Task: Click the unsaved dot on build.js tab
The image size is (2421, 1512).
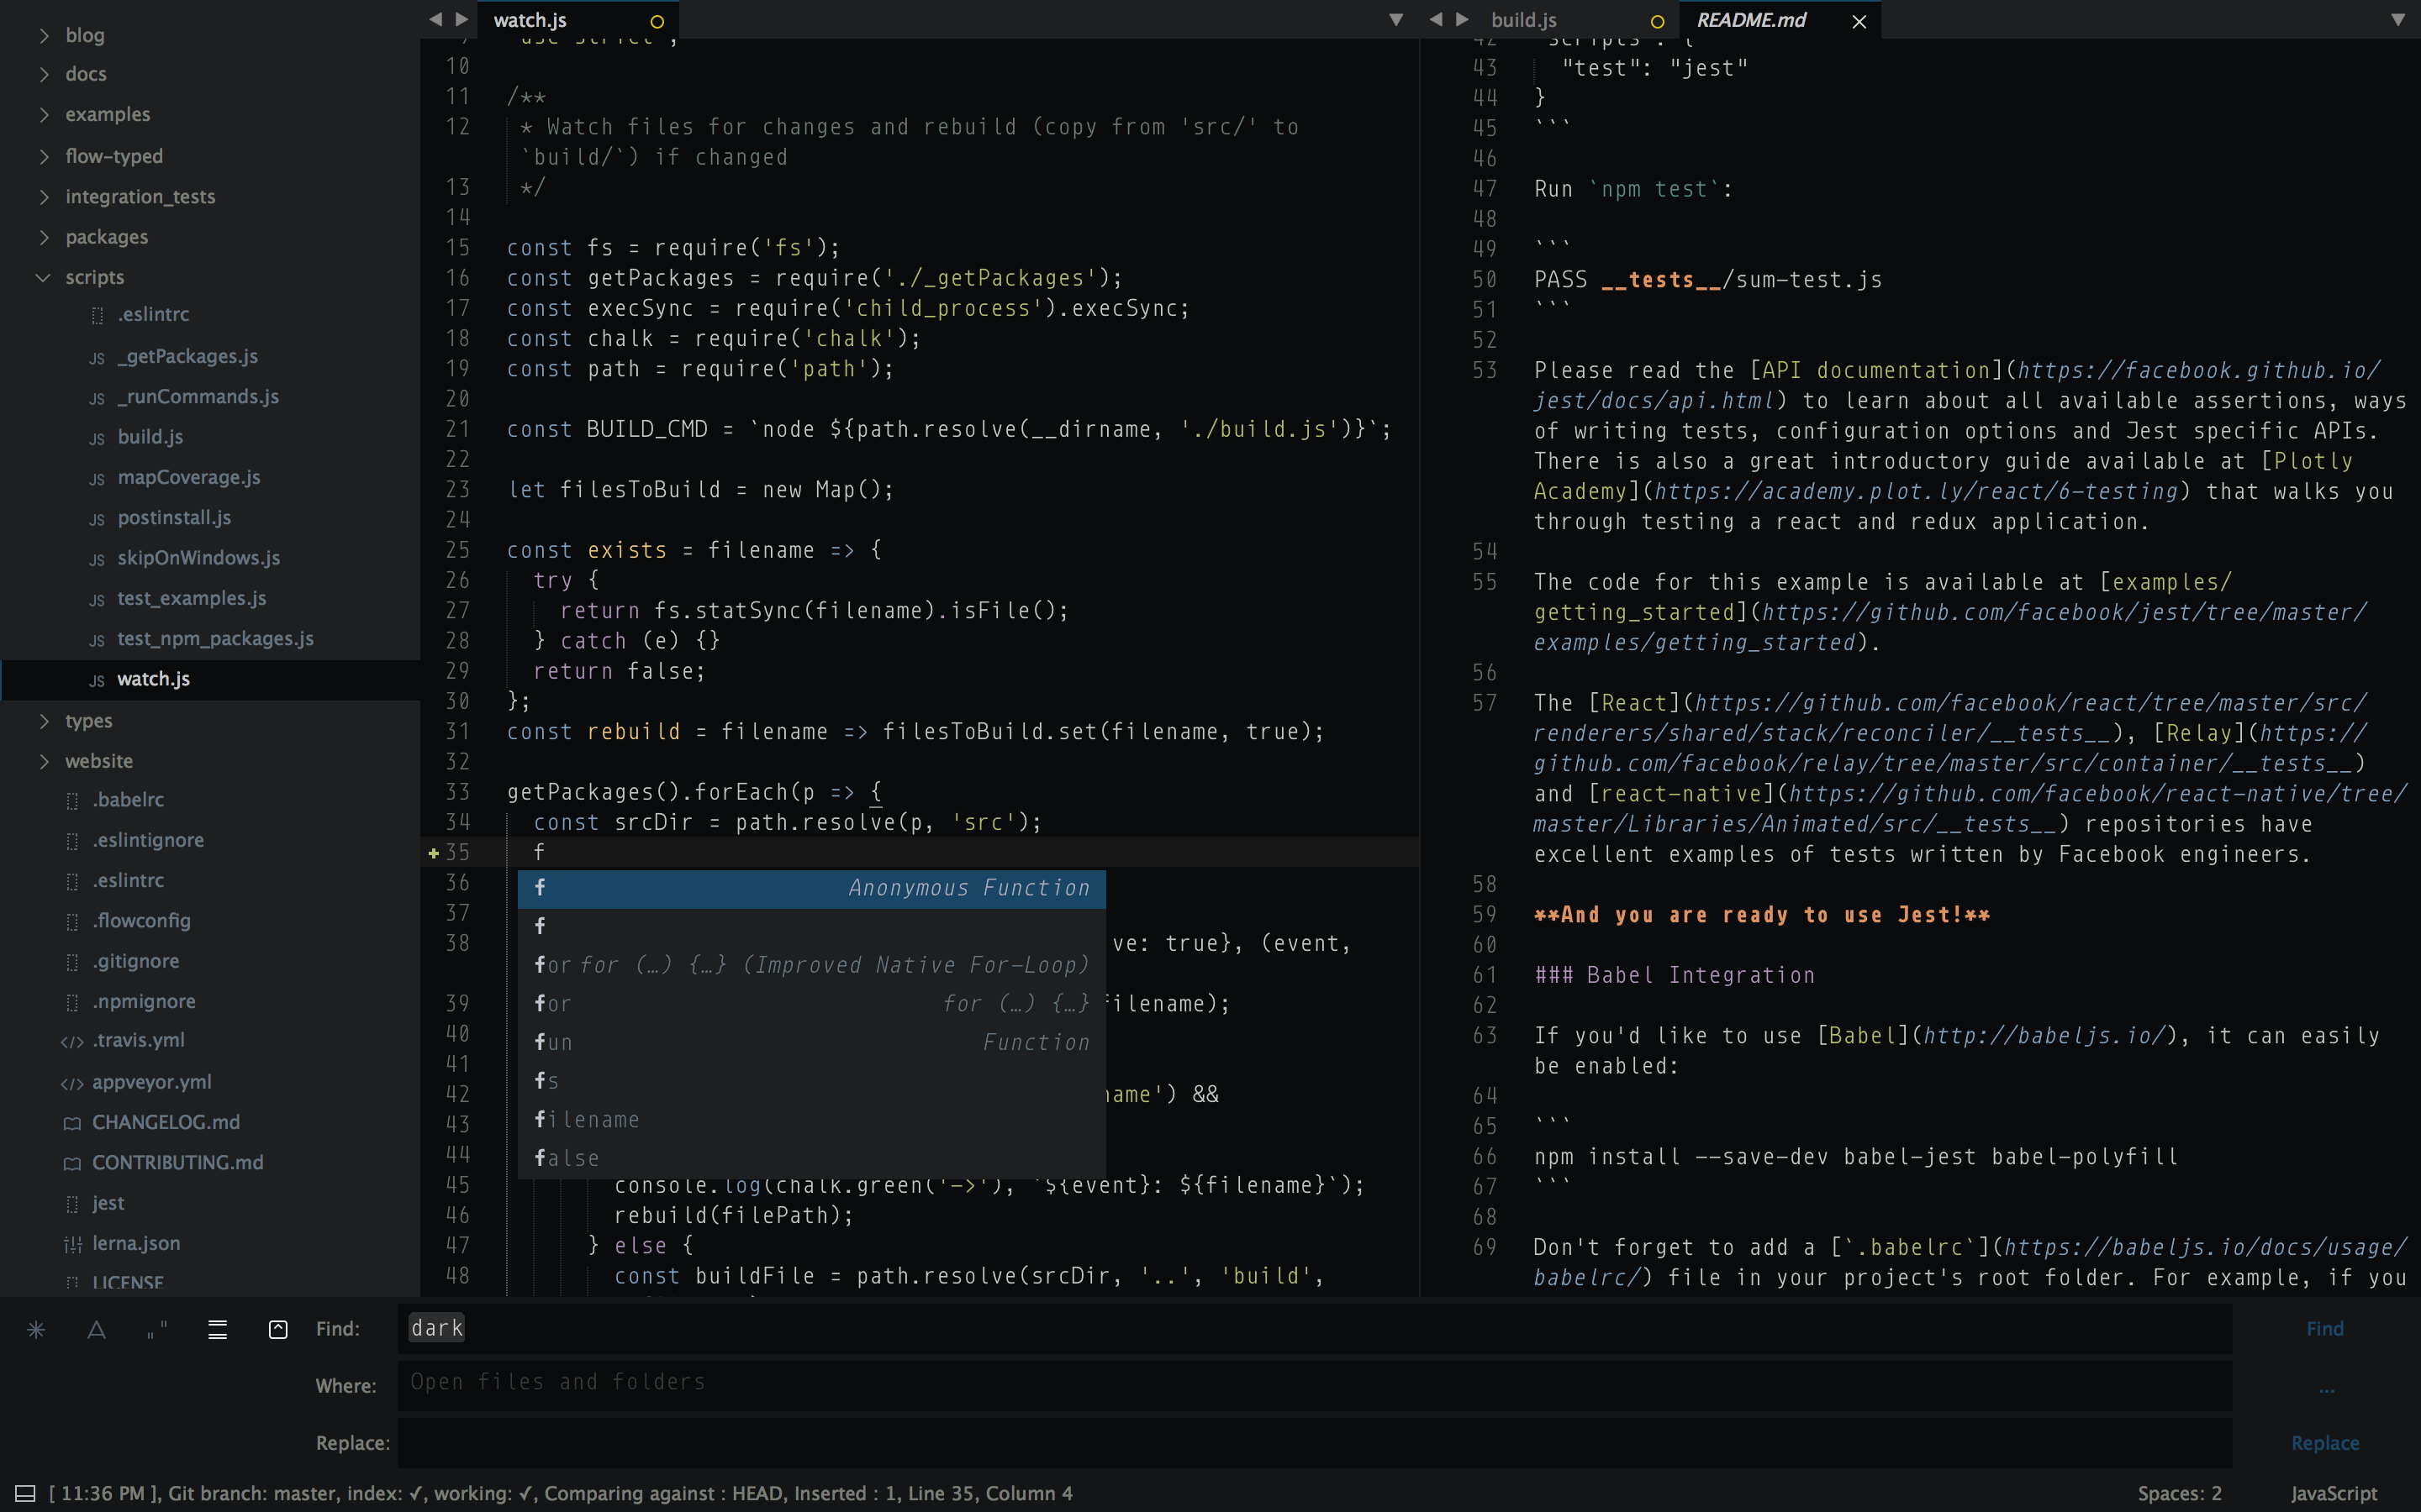Action: pos(1658,21)
